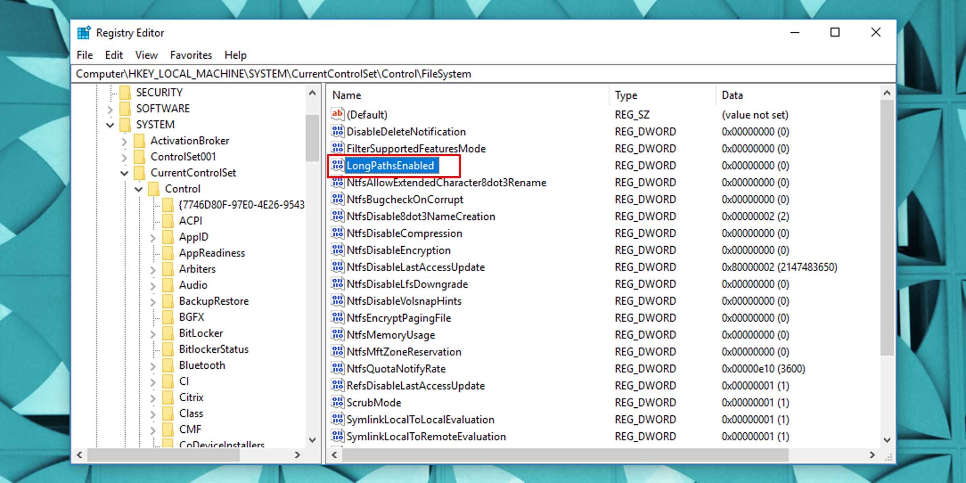The width and height of the screenshot is (966, 483).
Task: Click the DWORD icon beside NtfsQuotaNotifyRate
Action: pos(337,368)
